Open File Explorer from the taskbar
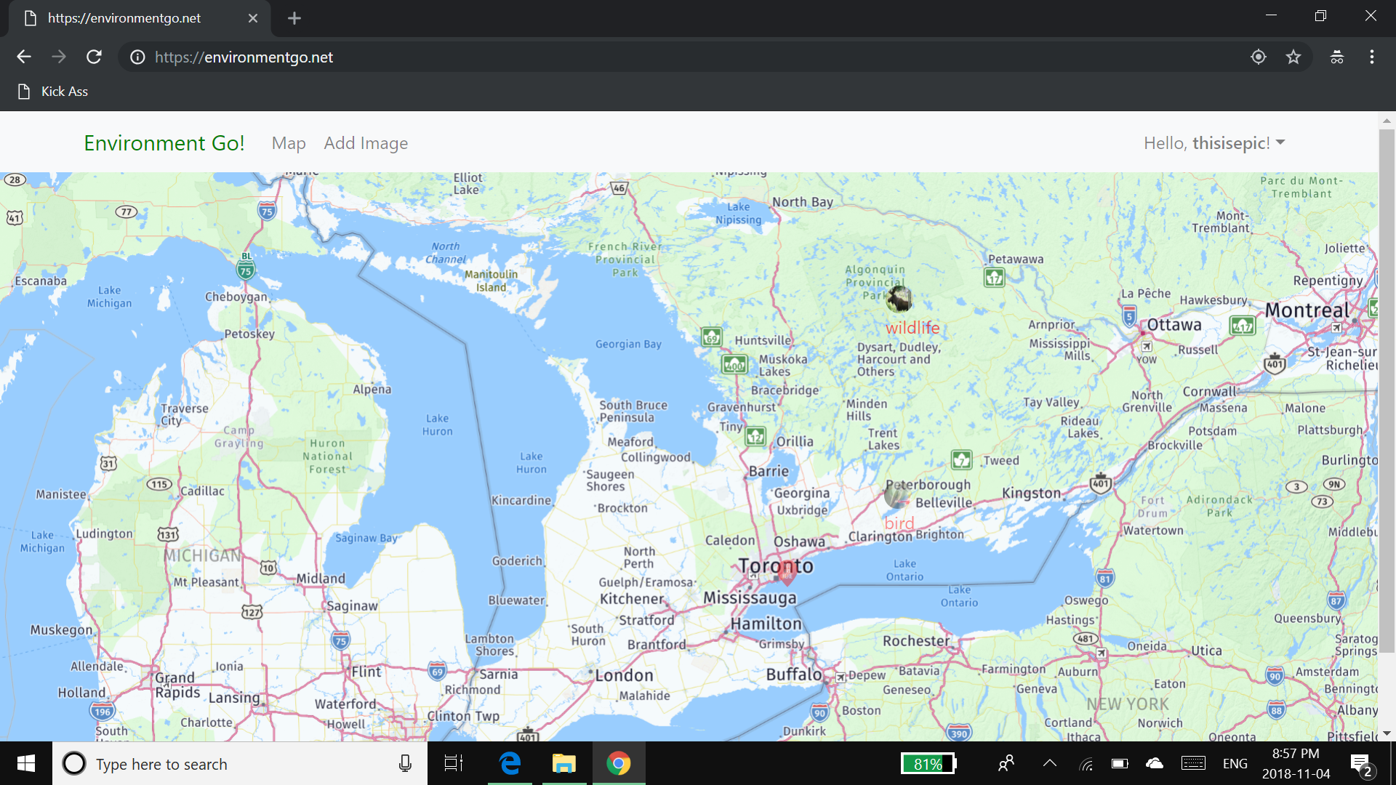The width and height of the screenshot is (1396, 785). (x=563, y=763)
